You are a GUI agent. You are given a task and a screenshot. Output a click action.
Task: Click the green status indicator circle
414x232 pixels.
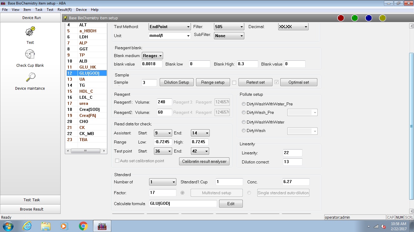point(355,18)
